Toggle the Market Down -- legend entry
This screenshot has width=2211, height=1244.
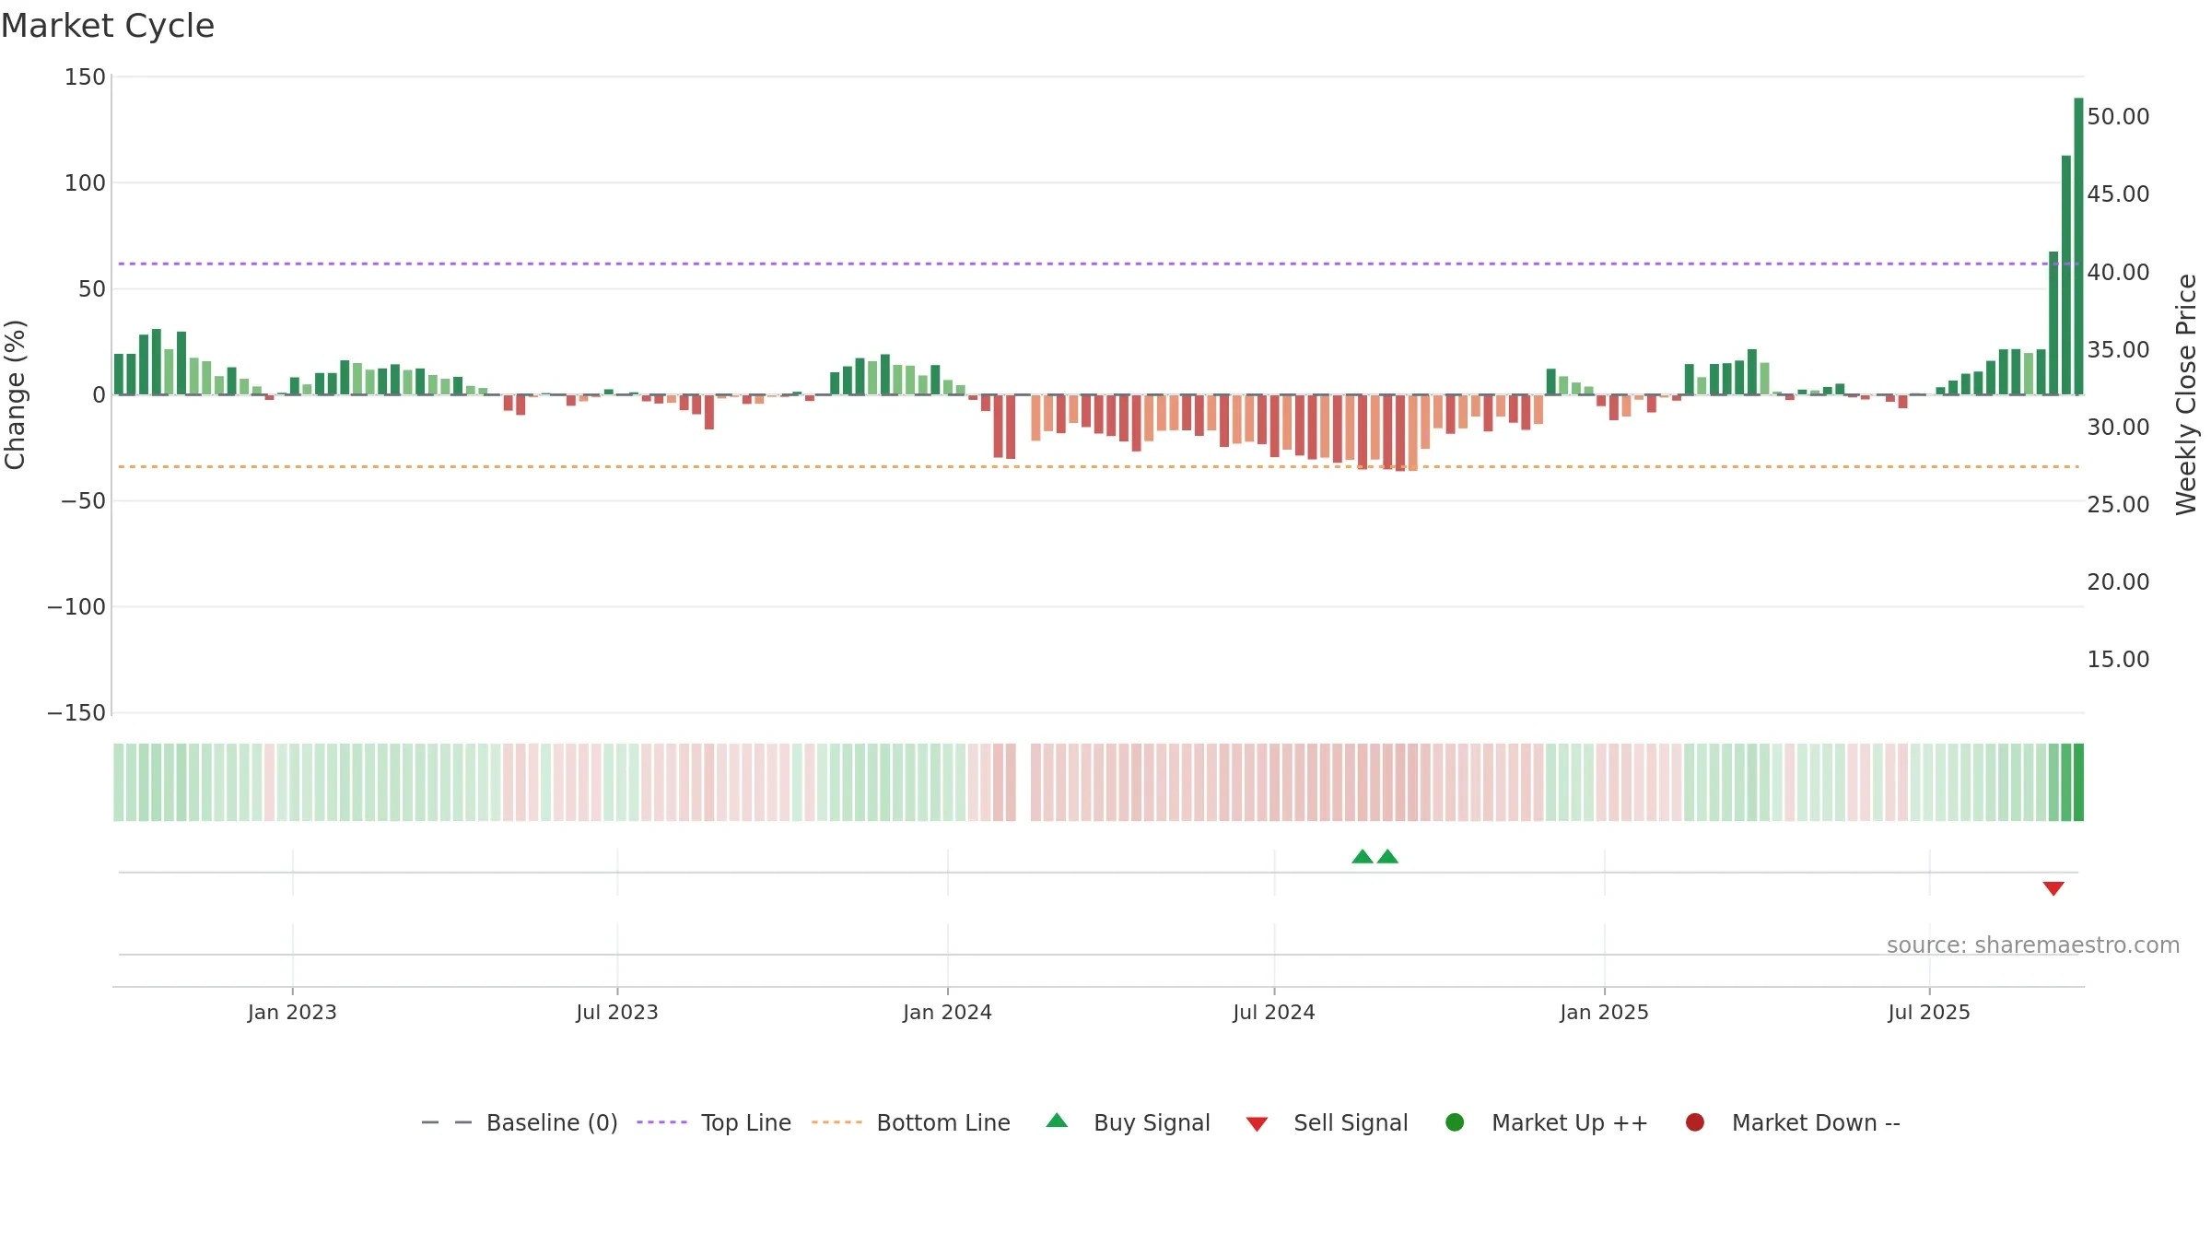coord(1793,1122)
